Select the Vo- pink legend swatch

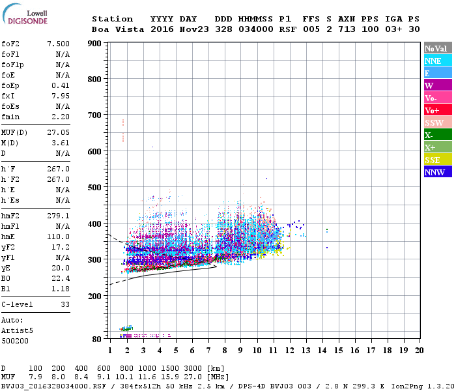[x=438, y=98]
